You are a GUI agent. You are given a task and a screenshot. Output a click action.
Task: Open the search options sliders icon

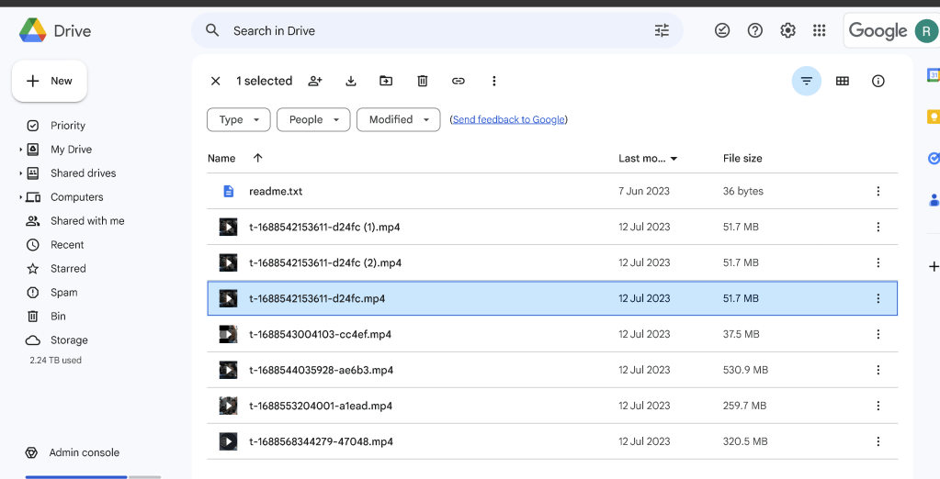(662, 30)
